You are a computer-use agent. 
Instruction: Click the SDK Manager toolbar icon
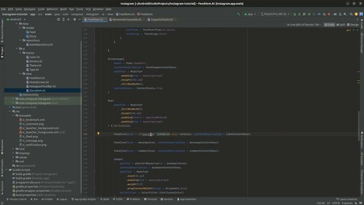345,14
